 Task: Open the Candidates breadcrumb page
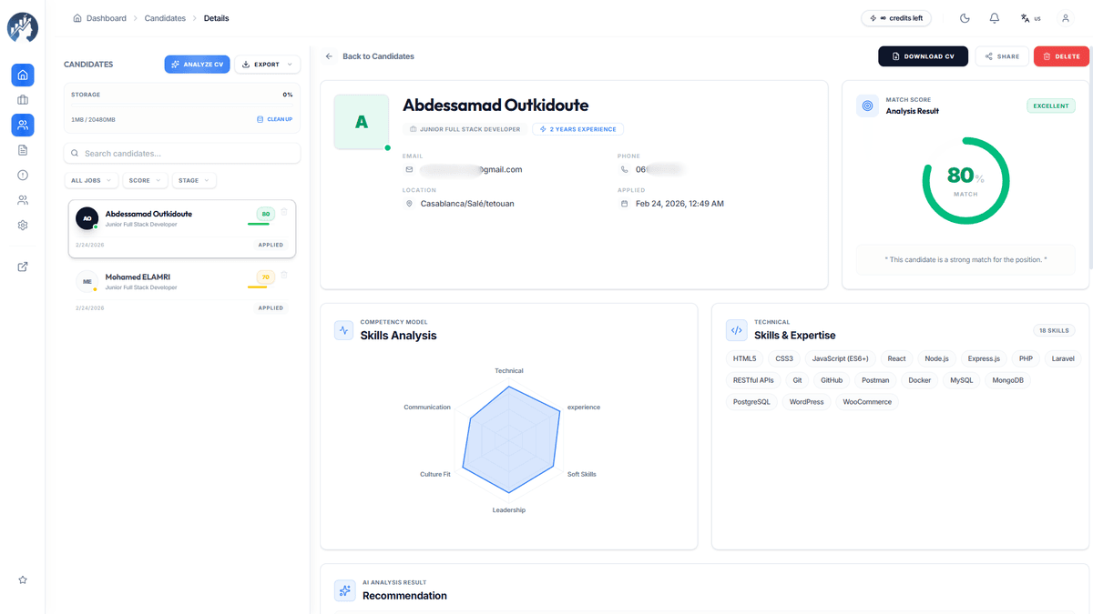(165, 17)
